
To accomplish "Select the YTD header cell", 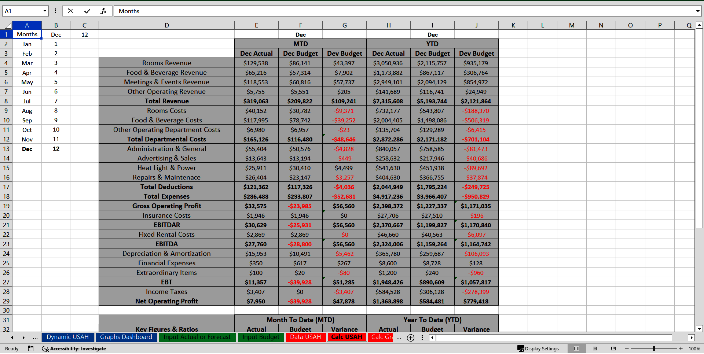I will tap(432, 44).
